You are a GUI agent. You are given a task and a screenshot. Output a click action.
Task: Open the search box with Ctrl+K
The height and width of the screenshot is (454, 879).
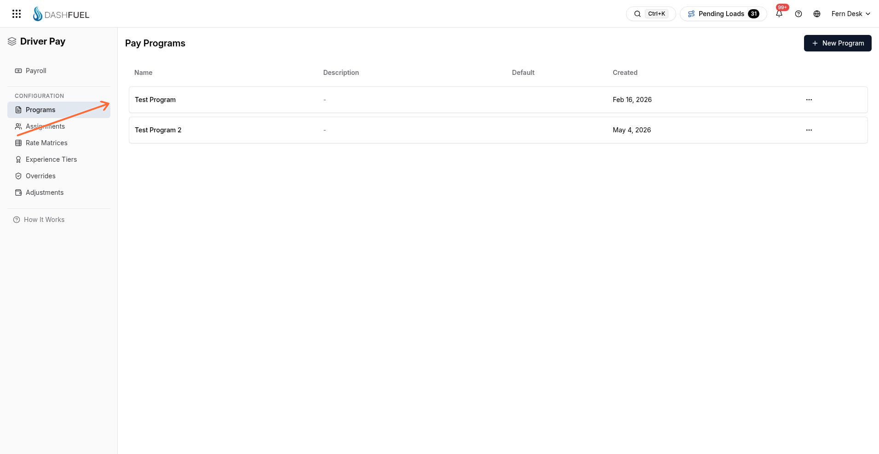[x=651, y=14]
